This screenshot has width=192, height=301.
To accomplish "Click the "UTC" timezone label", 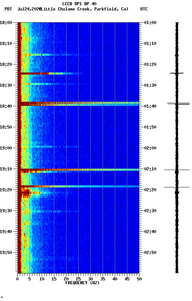I will pos(144,9).
